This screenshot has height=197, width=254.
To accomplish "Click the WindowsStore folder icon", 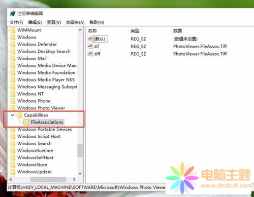I will click(x=13, y=165).
